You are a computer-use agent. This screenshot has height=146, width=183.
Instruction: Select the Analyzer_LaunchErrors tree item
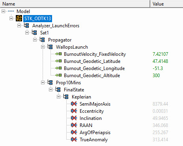56,26
